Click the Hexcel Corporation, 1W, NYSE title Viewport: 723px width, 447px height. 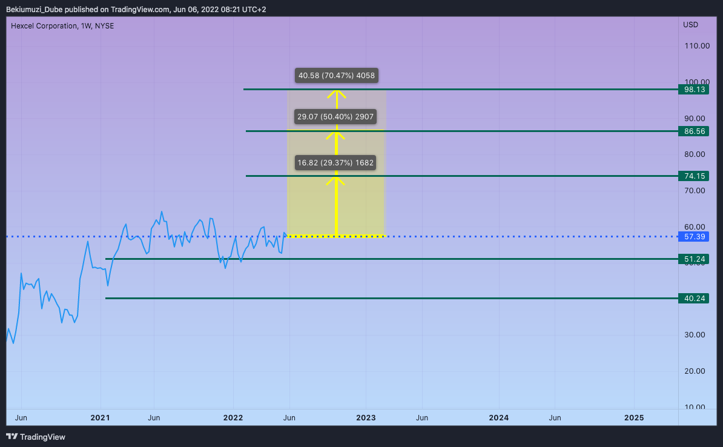(62, 26)
